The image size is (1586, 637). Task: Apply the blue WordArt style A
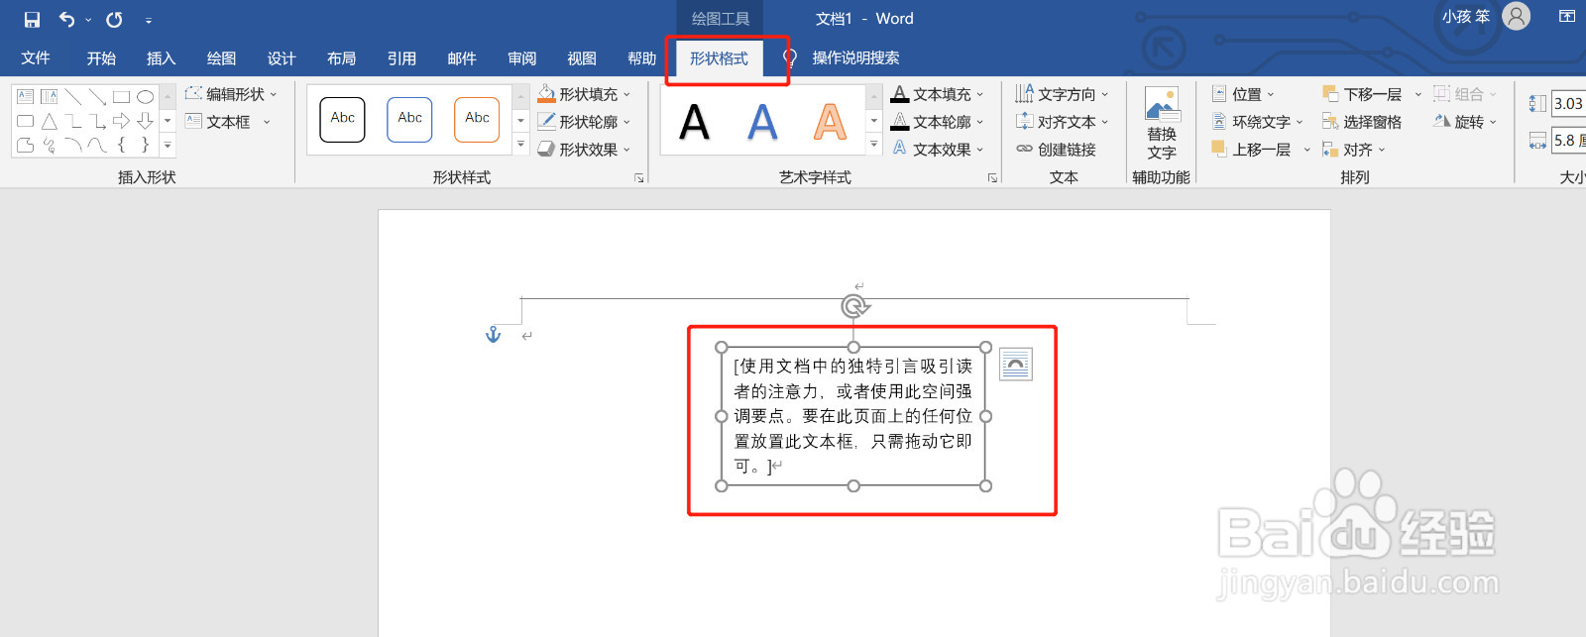[x=762, y=122]
